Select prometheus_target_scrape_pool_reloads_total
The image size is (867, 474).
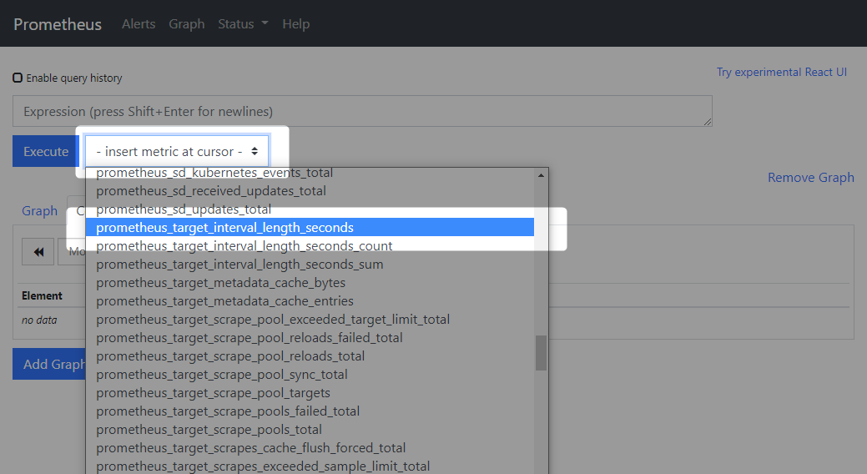(x=310, y=355)
